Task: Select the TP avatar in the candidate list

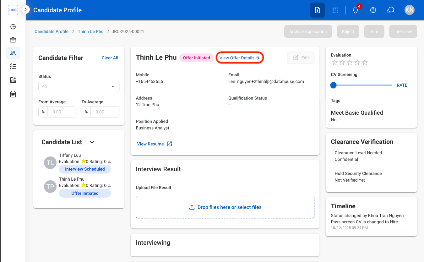Action: point(50,187)
